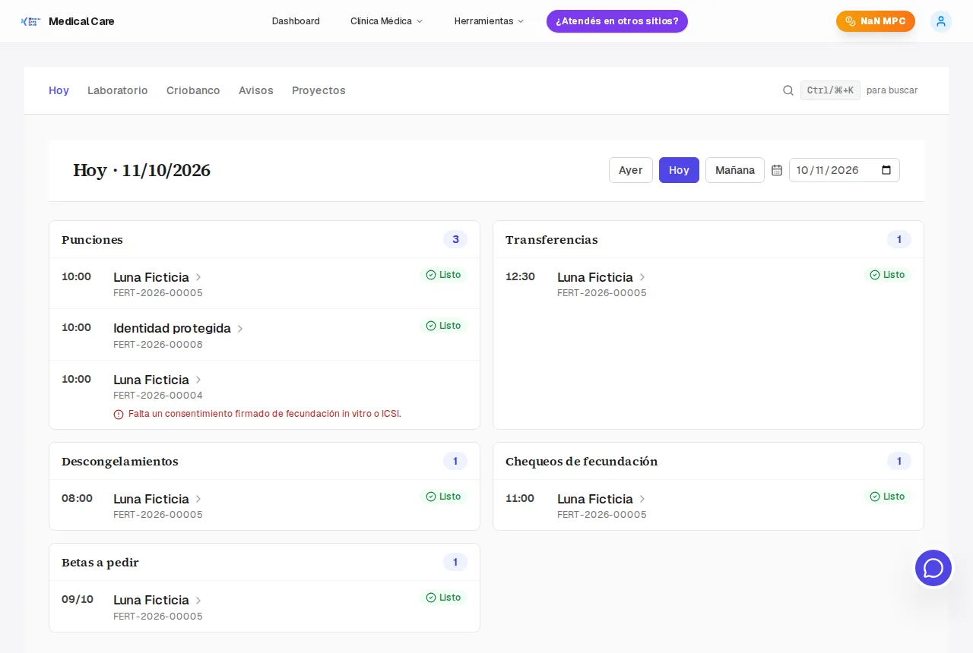The height and width of the screenshot is (653, 973).
Task: Expand the Clínica Médica dropdown
Action: pyautogui.click(x=386, y=21)
